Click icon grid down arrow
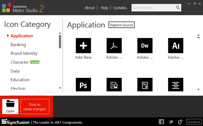The image size is (203, 126). pyautogui.click(x=198, y=89)
